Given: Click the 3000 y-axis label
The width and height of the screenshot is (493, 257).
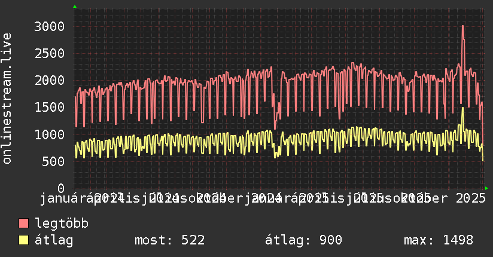Looking at the screenshot, I should 50,26.
